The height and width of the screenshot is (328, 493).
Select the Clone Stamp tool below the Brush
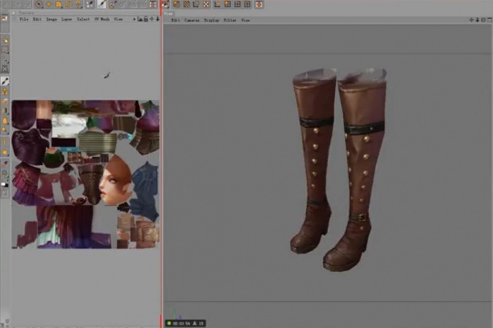5,91
